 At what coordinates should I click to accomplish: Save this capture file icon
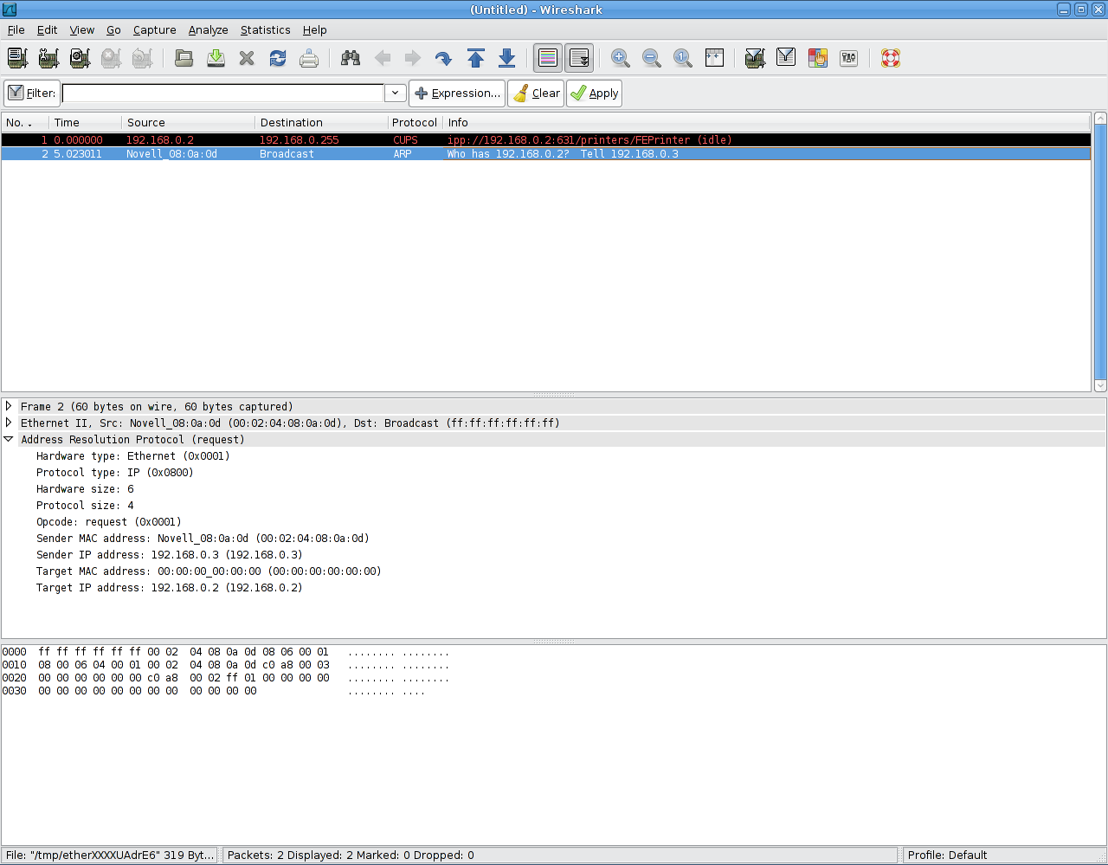click(x=216, y=58)
